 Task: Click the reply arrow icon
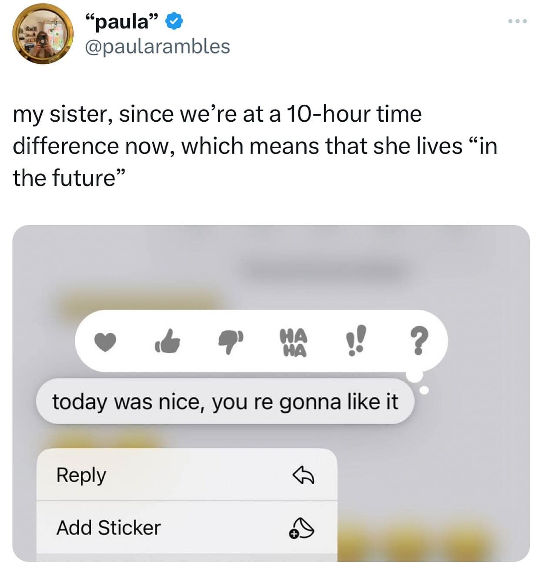(303, 475)
